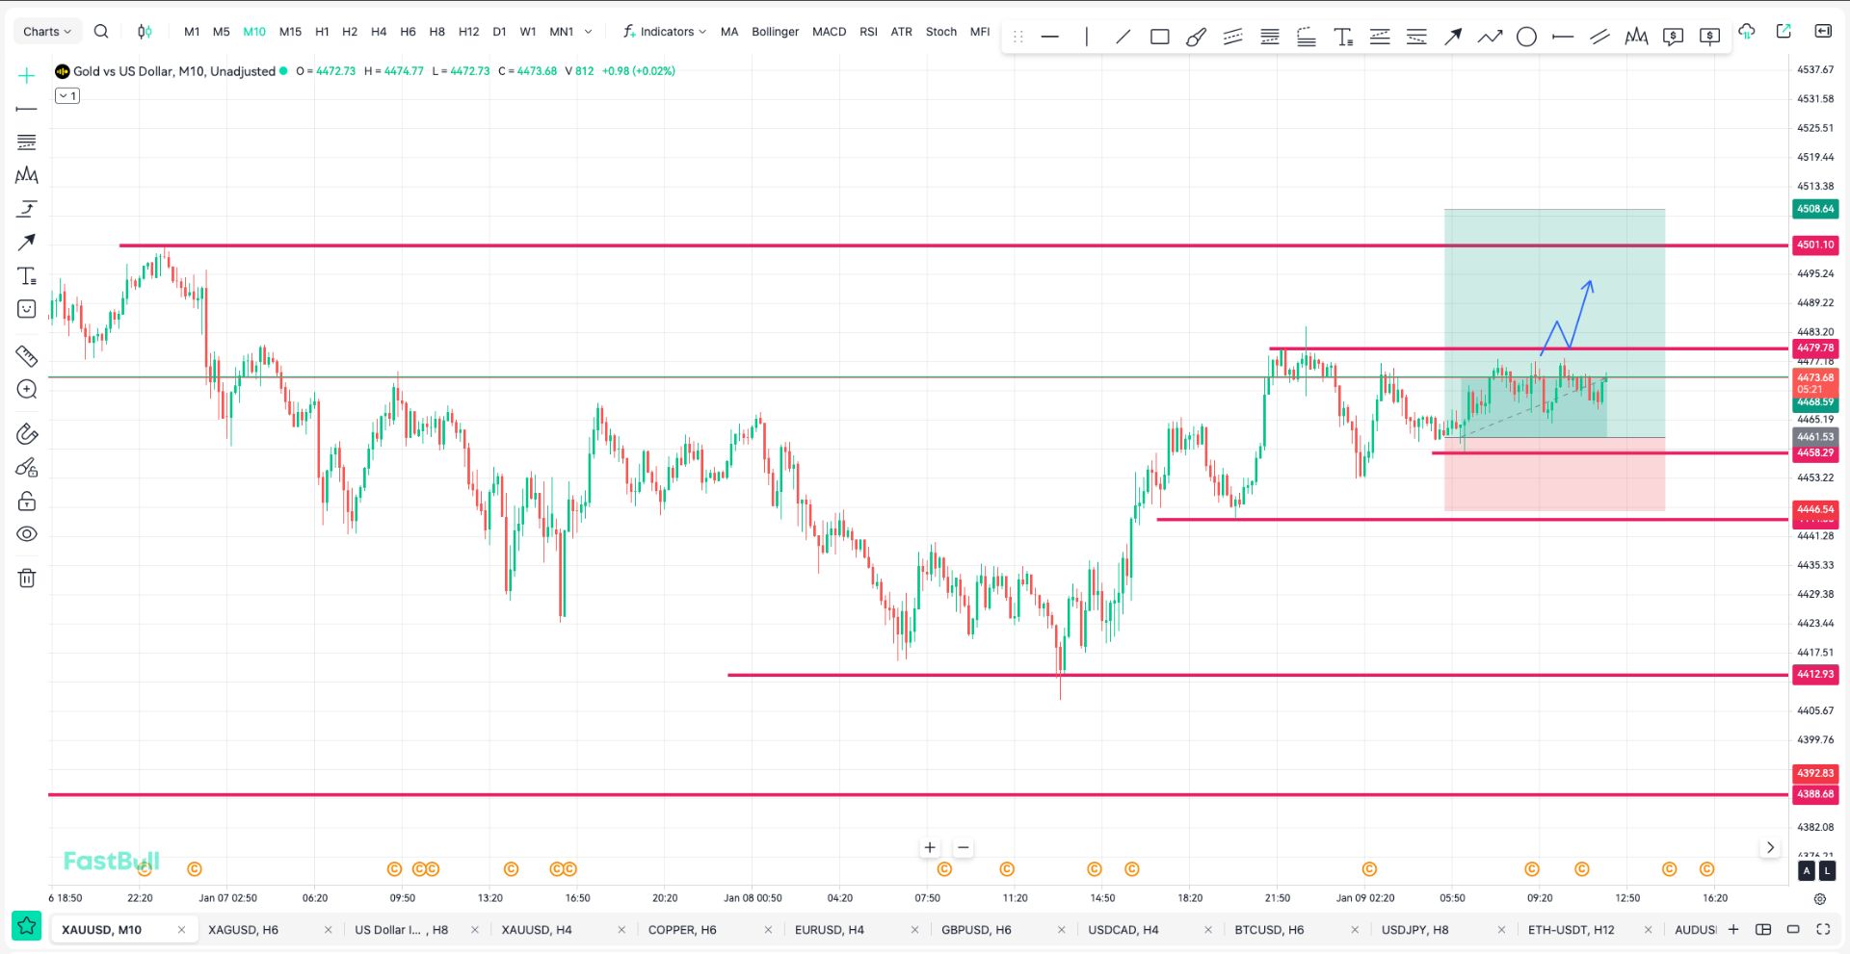
Task: Click the magnet snap mode icon
Action: click(27, 434)
